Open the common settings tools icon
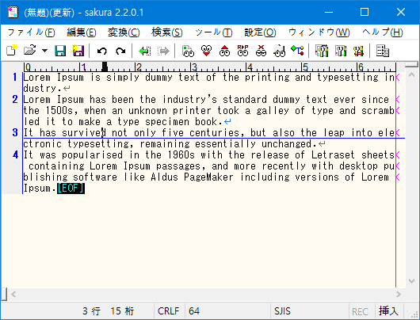The width and height of the screenshot is (420, 320). pos(358,51)
